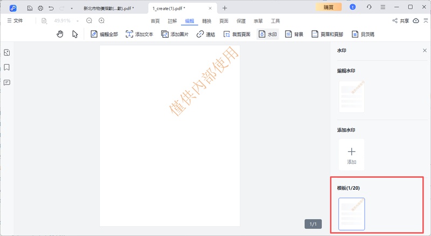This screenshot has height=236, width=431.
Task: Switch to the 工具 ribbon tab
Action: 275,21
